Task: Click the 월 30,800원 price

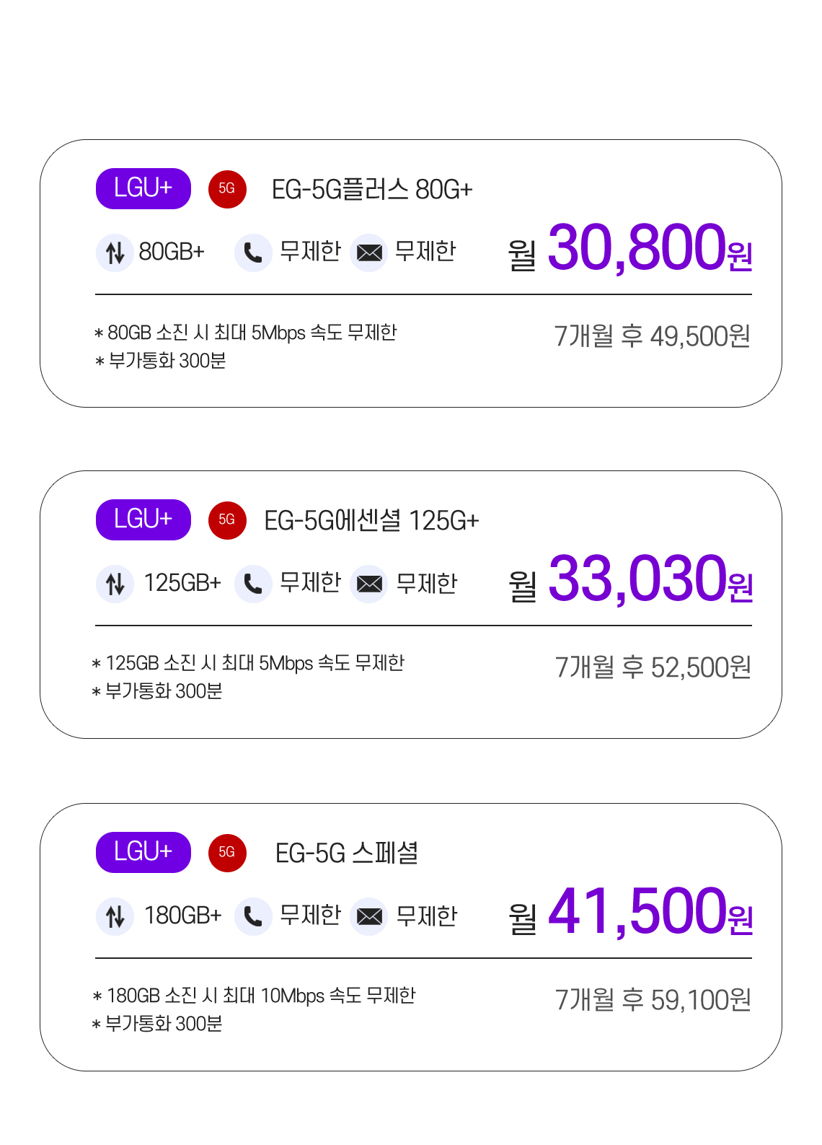Action: click(630, 248)
